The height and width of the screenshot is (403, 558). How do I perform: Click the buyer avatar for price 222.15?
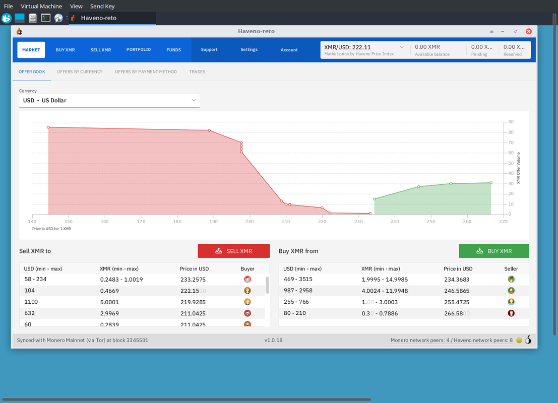pos(247,291)
